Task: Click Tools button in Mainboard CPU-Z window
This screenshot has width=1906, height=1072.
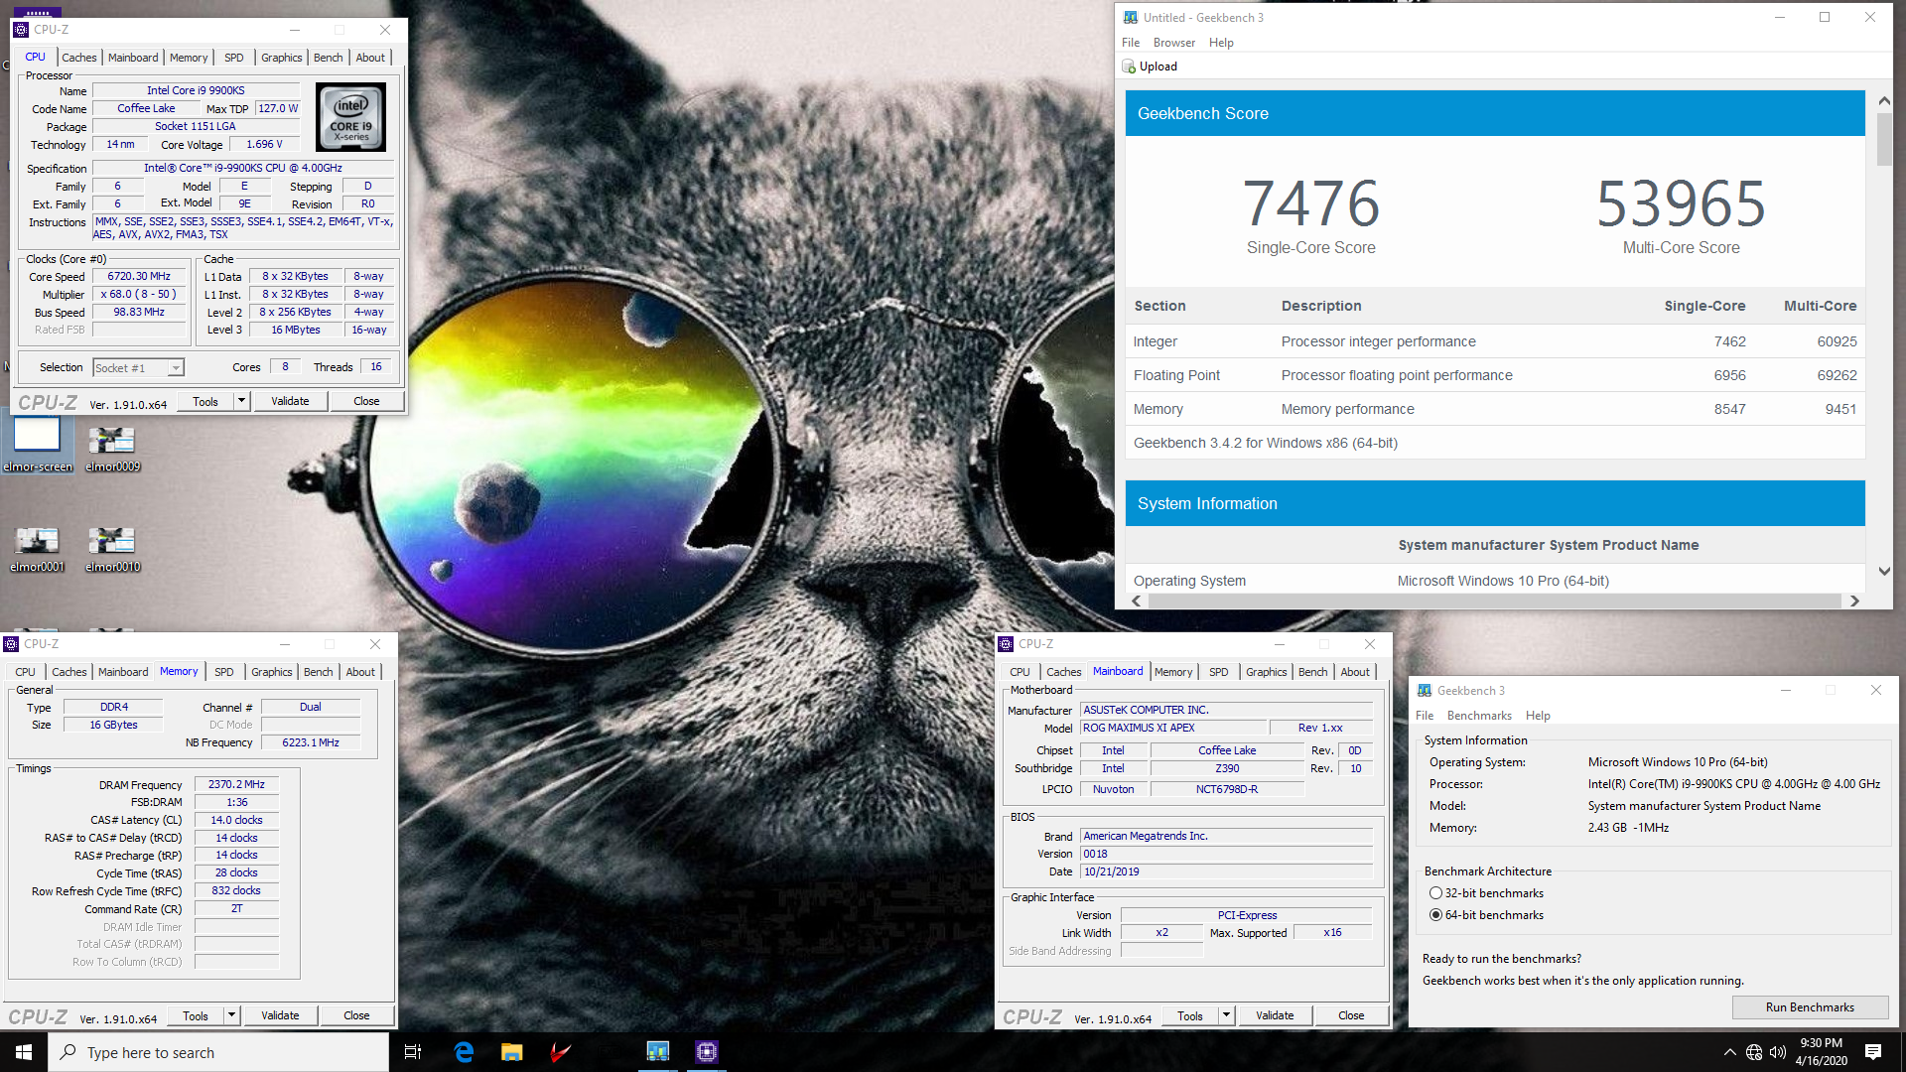Action: (x=1190, y=1015)
